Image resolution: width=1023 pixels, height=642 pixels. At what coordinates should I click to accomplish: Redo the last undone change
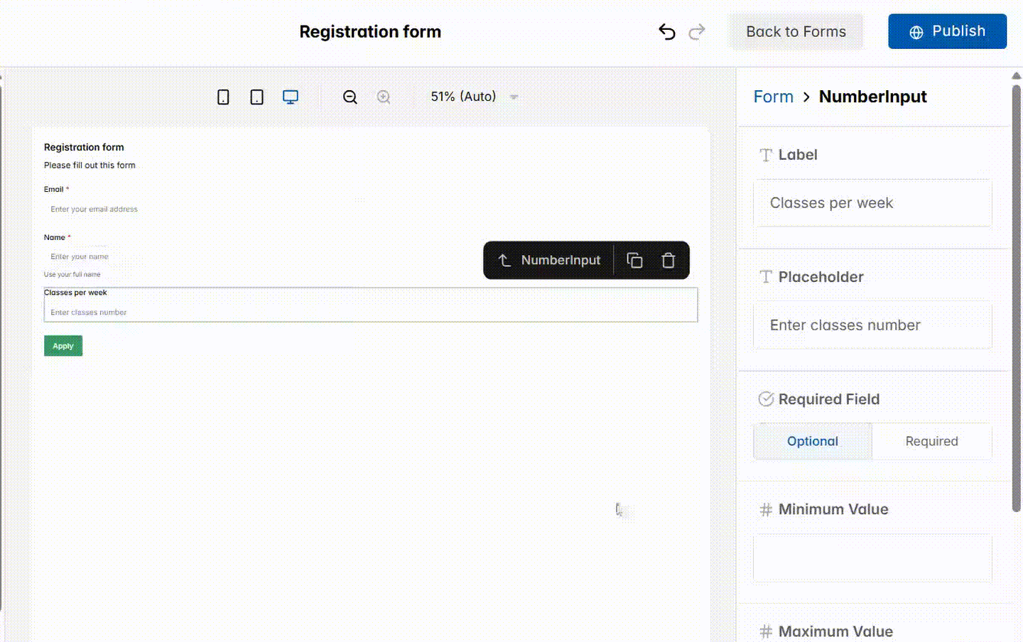(697, 31)
